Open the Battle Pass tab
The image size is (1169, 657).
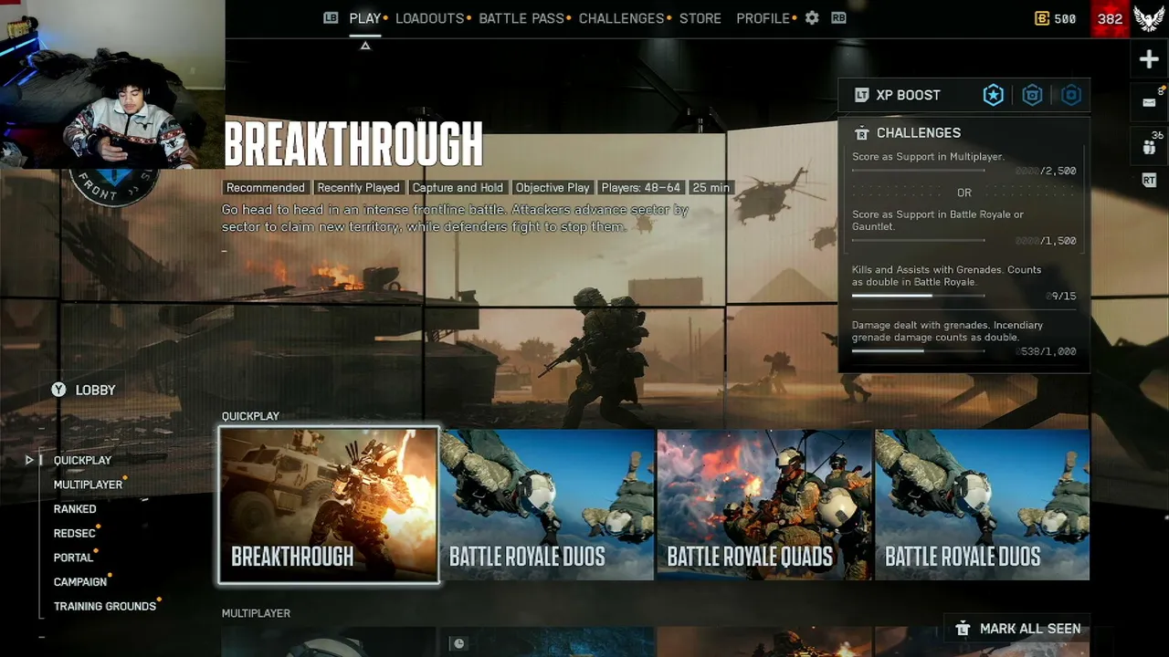pos(521,18)
